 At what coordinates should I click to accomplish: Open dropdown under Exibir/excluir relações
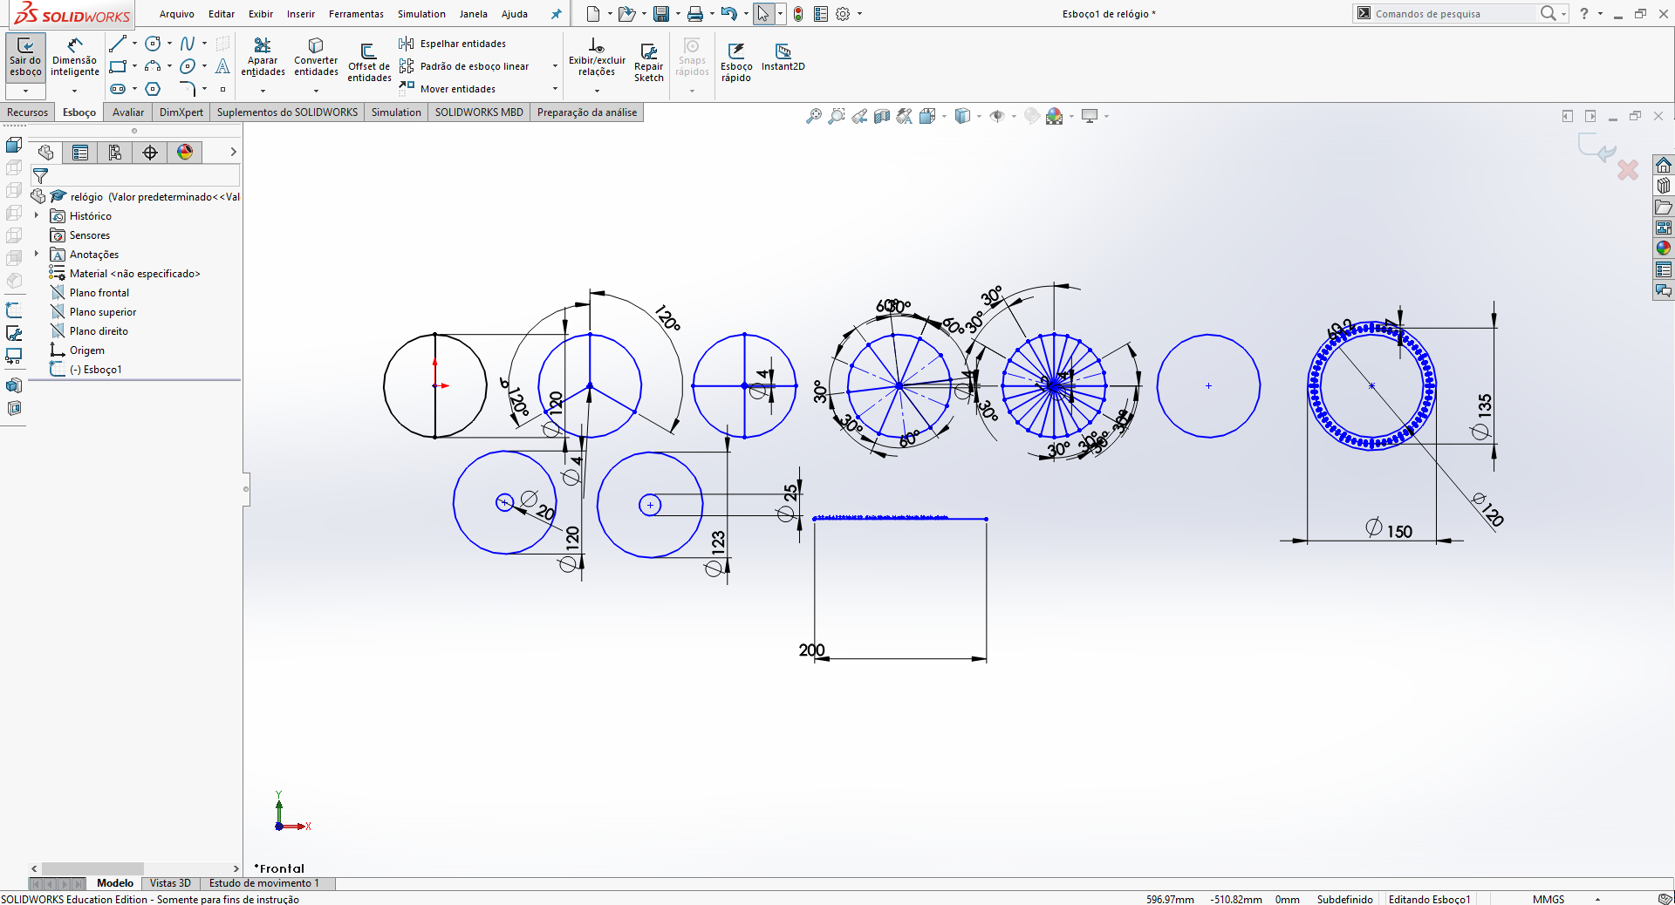click(597, 91)
